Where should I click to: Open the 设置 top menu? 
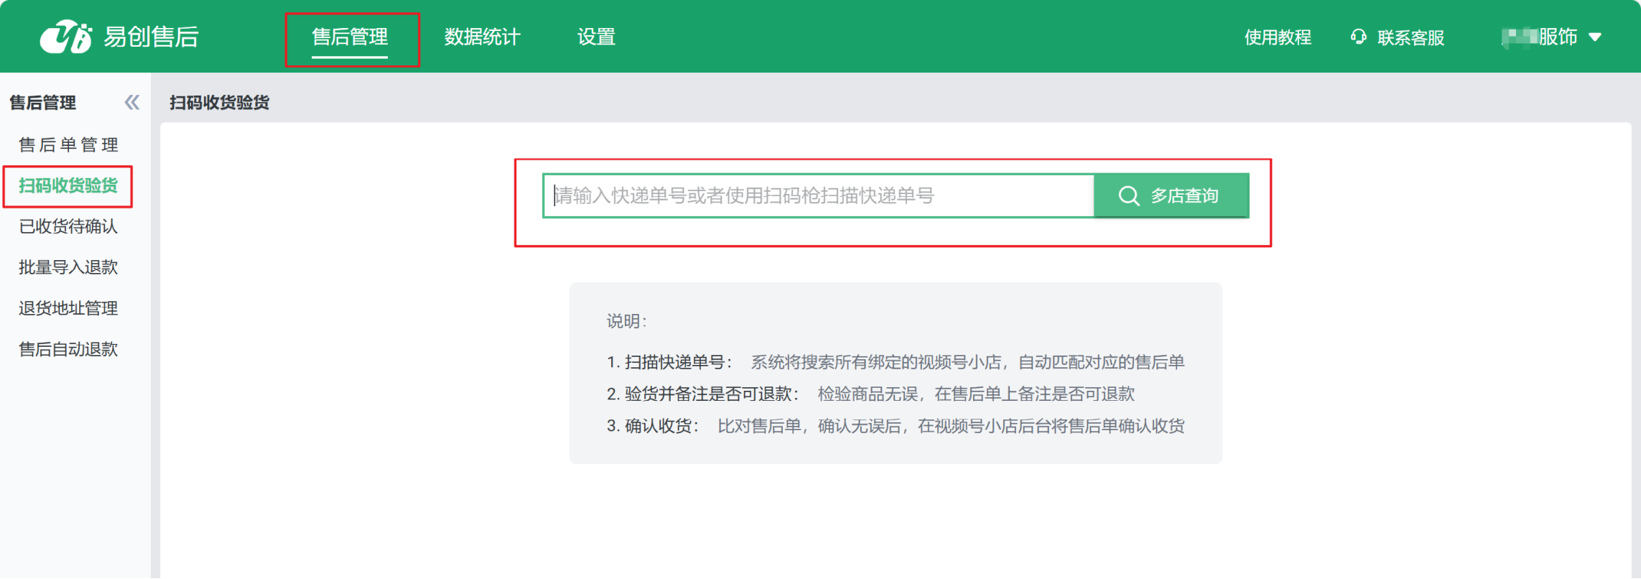click(596, 37)
